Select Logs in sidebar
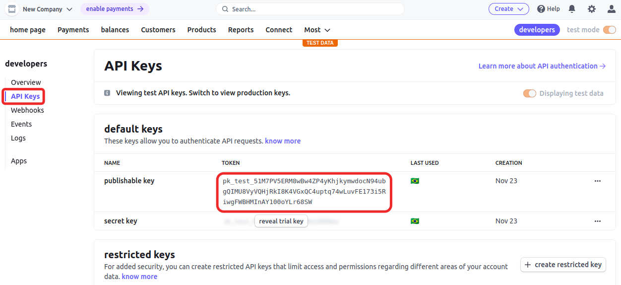This screenshot has width=621, height=285. [x=18, y=138]
